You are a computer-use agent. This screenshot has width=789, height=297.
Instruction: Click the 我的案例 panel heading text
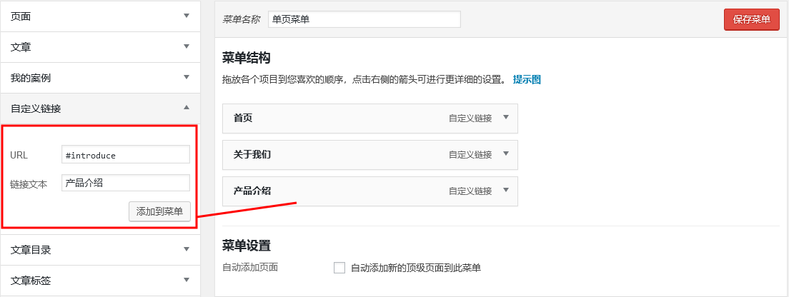coord(31,78)
